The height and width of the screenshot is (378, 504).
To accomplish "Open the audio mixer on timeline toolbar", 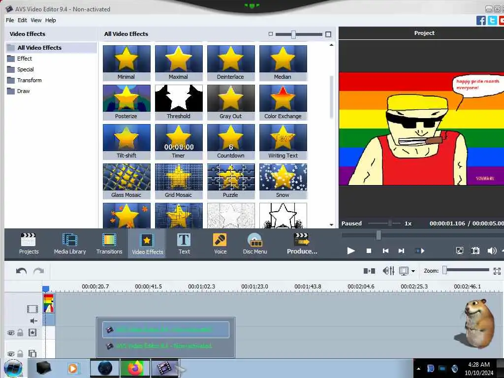I will click(x=388, y=271).
